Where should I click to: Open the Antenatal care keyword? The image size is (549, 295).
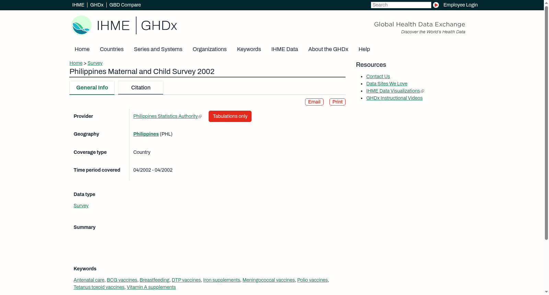(x=89, y=280)
